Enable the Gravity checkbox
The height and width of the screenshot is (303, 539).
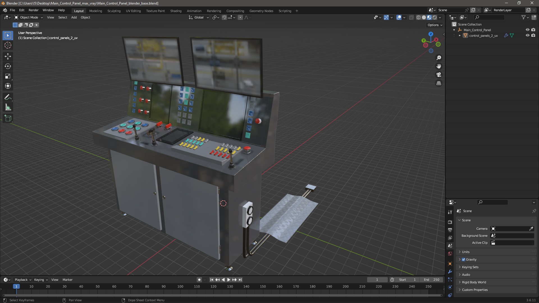[x=463, y=260]
